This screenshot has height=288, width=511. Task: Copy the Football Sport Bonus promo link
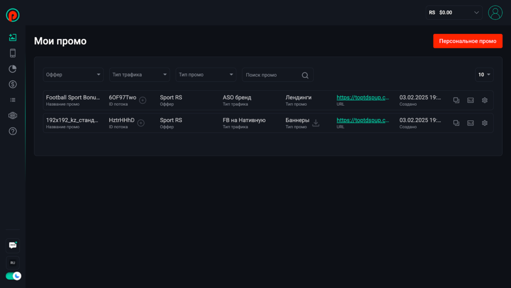click(x=456, y=100)
